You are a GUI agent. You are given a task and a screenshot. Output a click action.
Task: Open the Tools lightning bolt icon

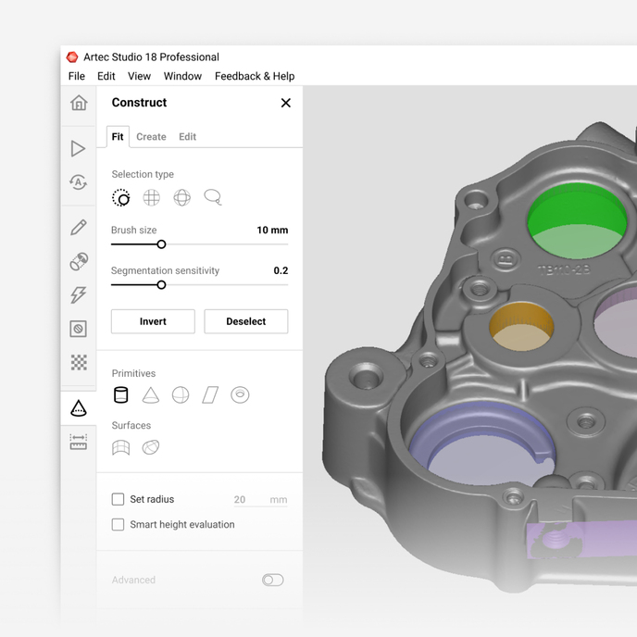(x=79, y=295)
